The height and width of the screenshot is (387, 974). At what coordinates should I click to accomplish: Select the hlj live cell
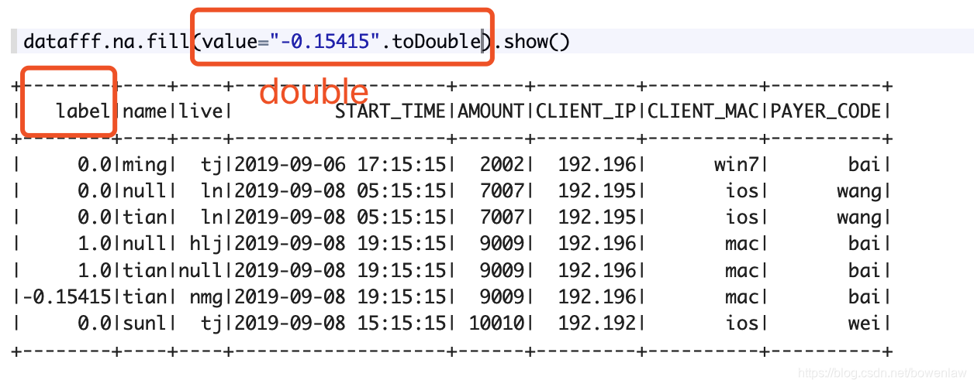point(206,244)
